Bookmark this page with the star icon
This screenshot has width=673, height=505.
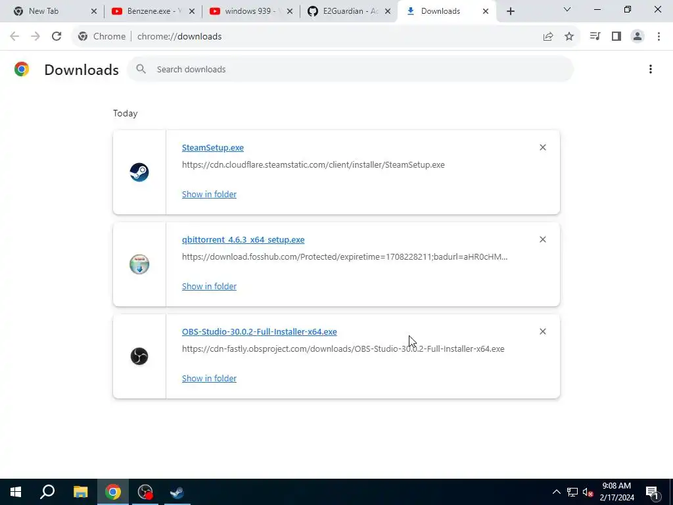(x=569, y=37)
